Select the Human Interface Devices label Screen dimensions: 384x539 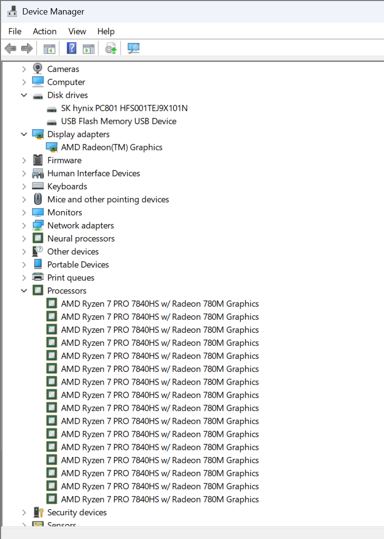(94, 173)
